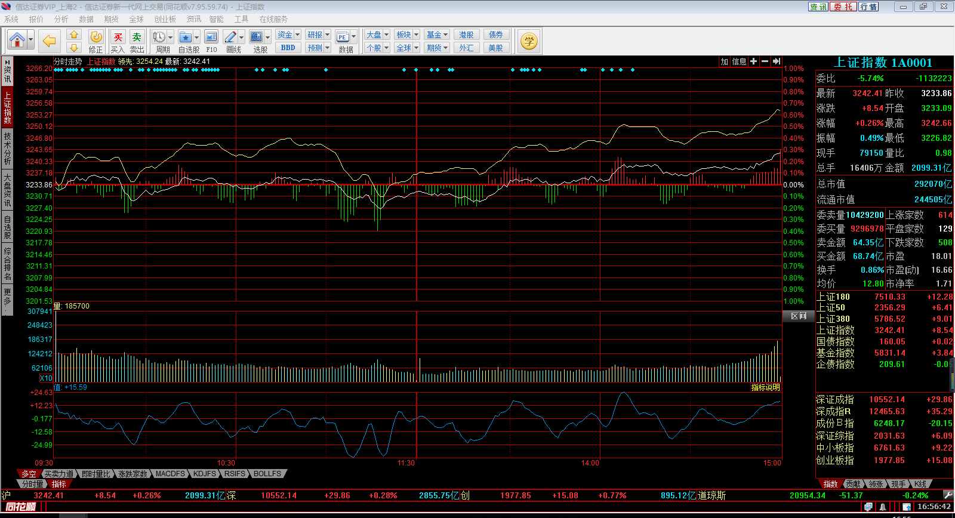
Task: Open the wrench icon in index bar
Action: click(x=948, y=495)
